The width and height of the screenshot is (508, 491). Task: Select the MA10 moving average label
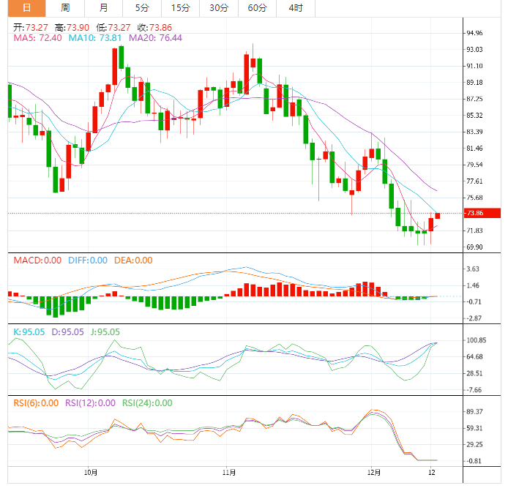coord(94,37)
